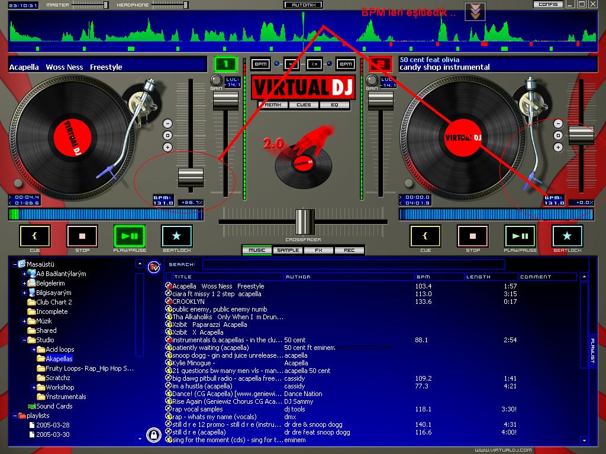Toggle the AUTOMIX button
This screenshot has height=454, width=606.
tap(304, 5)
